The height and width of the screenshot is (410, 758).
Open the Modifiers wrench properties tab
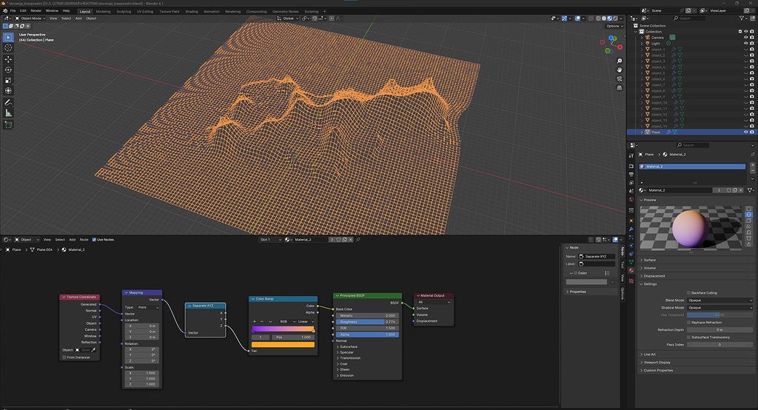coord(631,229)
